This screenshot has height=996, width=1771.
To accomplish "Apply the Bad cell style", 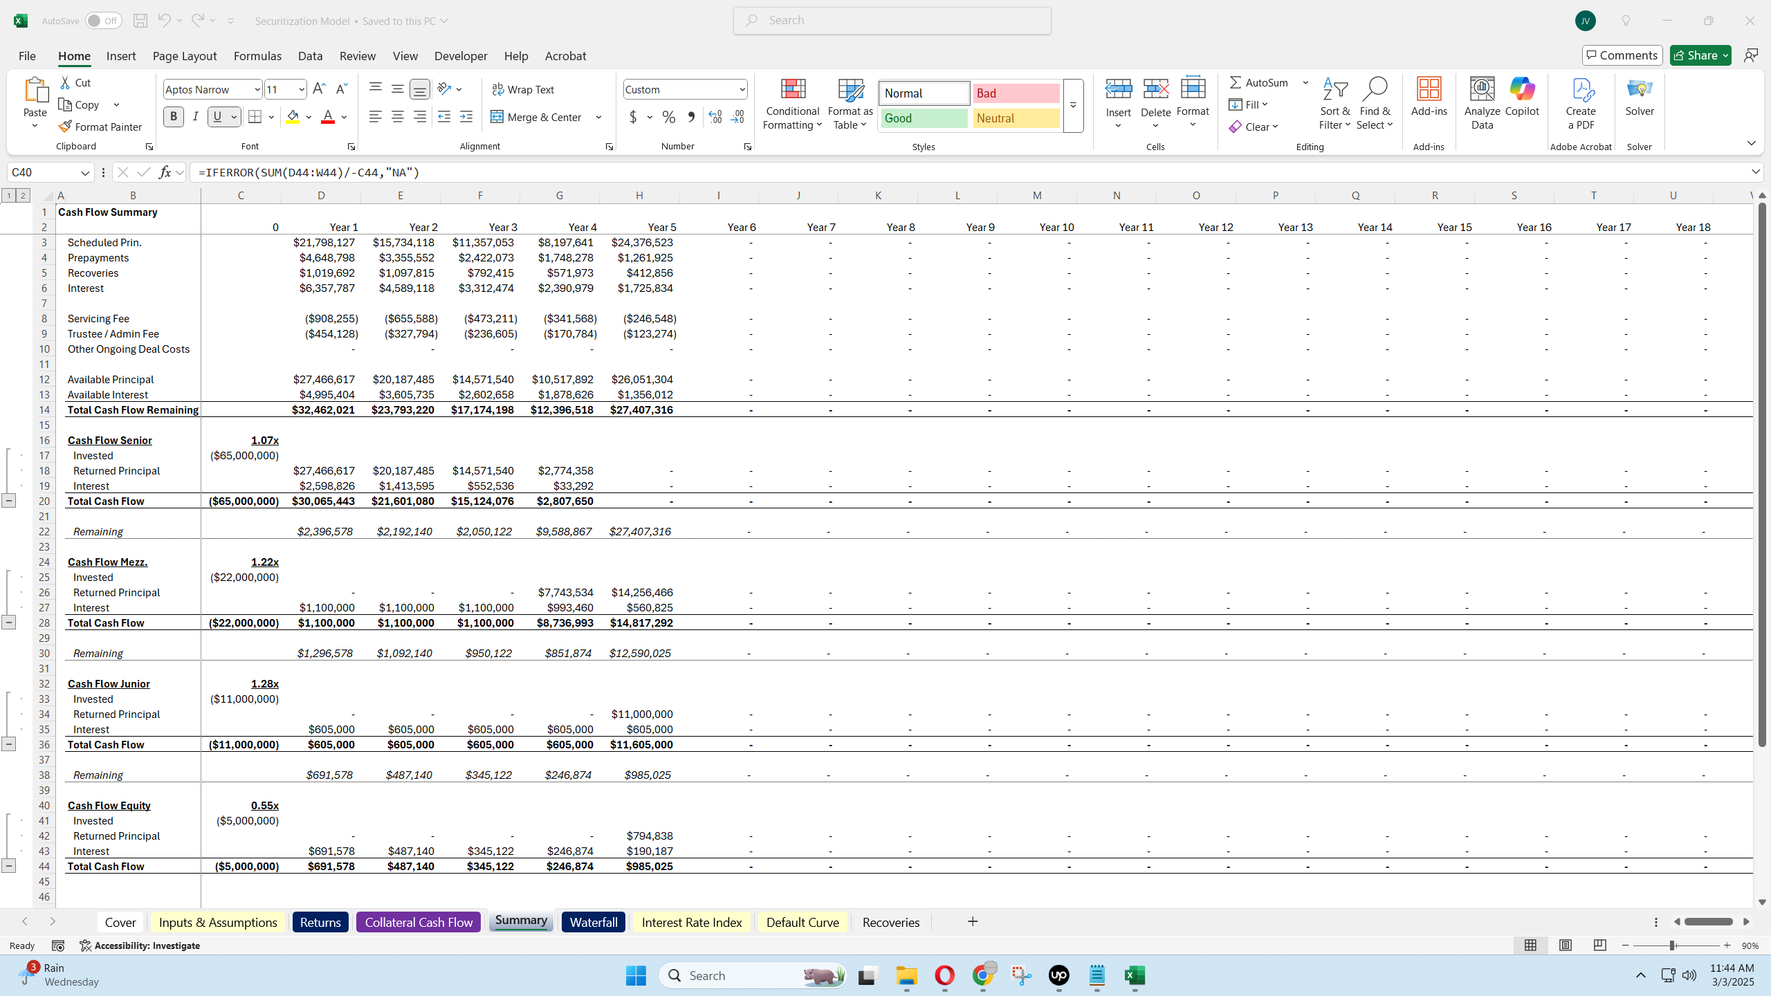I will click(1016, 93).
